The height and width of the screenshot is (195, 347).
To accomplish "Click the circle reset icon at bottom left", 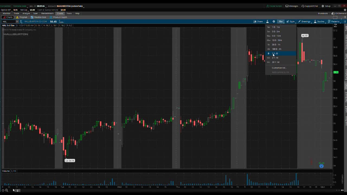I will click(x=3, y=190).
